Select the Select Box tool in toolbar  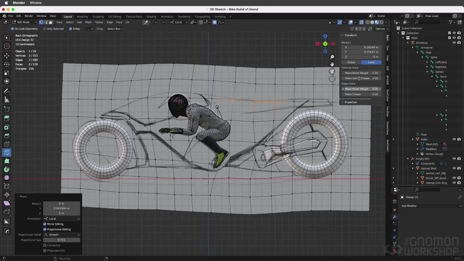click(6, 37)
